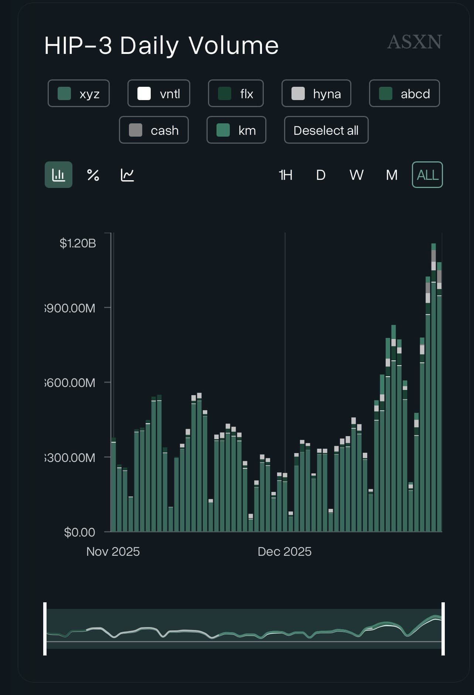Switch to percentage view icon

[x=93, y=175]
